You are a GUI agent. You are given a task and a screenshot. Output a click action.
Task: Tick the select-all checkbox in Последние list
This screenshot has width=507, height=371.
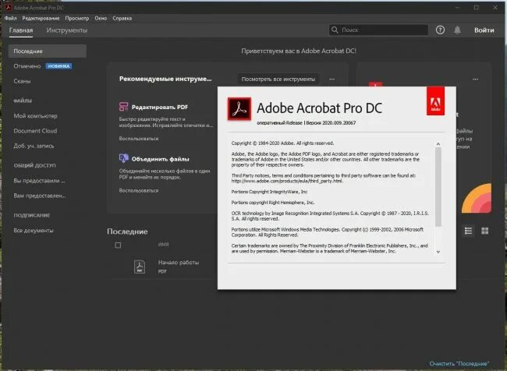pyautogui.click(x=118, y=246)
